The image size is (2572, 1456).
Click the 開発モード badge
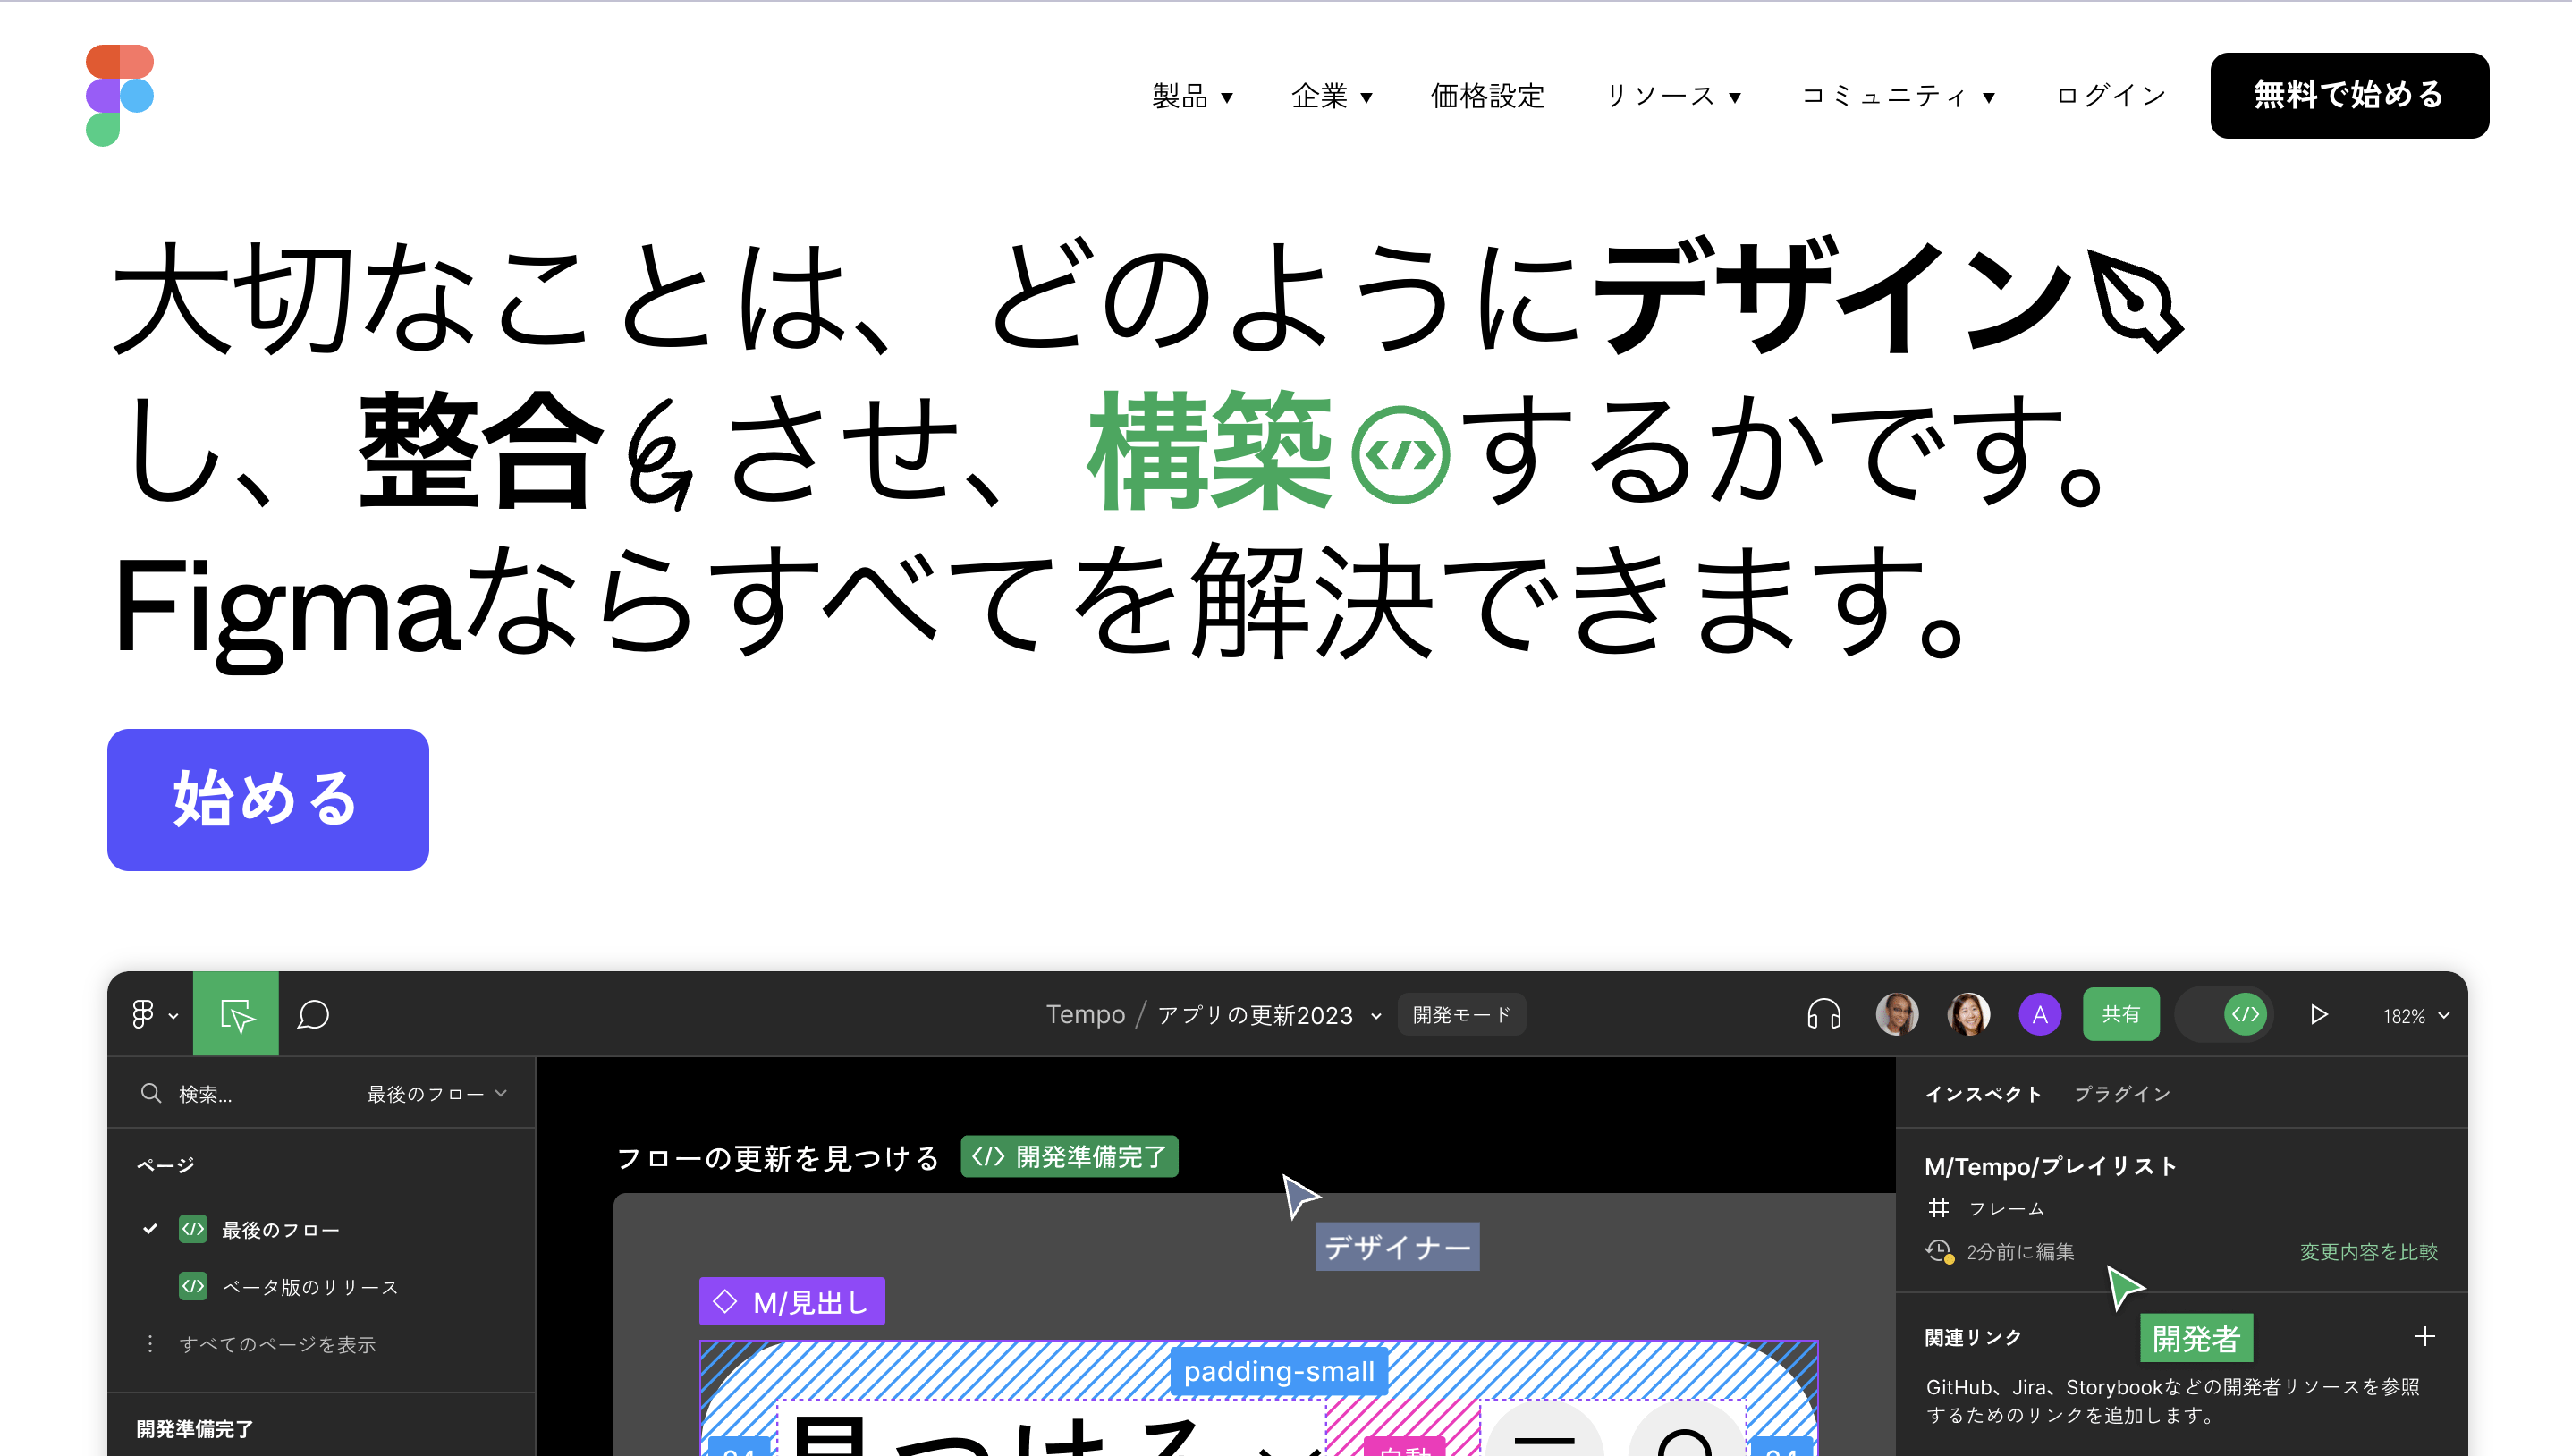pos(1460,1015)
